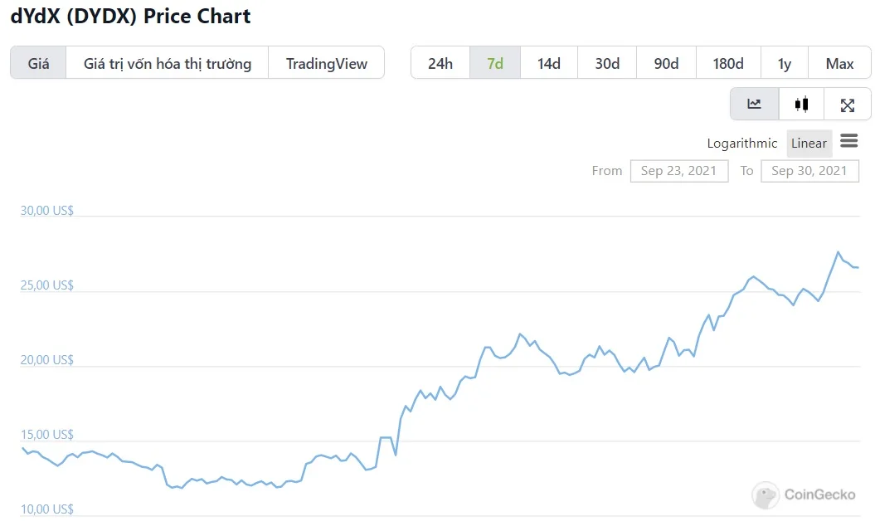This screenshot has width=875, height=526.
Task: Click the 15,00 US$ axis label
Action: tap(47, 435)
